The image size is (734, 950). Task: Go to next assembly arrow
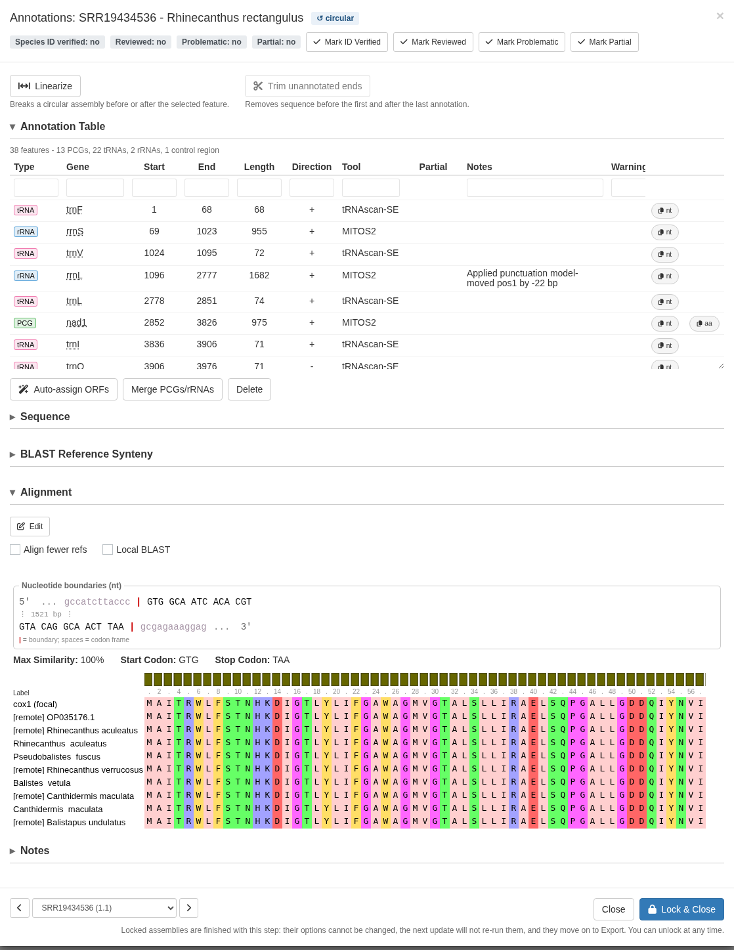[188, 908]
